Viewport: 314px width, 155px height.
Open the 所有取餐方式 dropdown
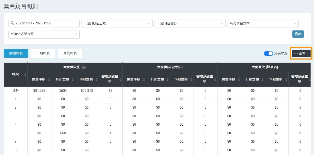click(x=263, y=23)
